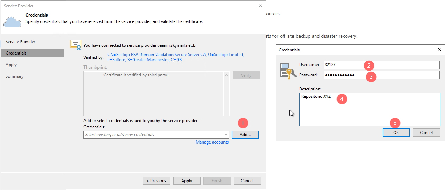Click the Add... credentials button

(245, 135)
